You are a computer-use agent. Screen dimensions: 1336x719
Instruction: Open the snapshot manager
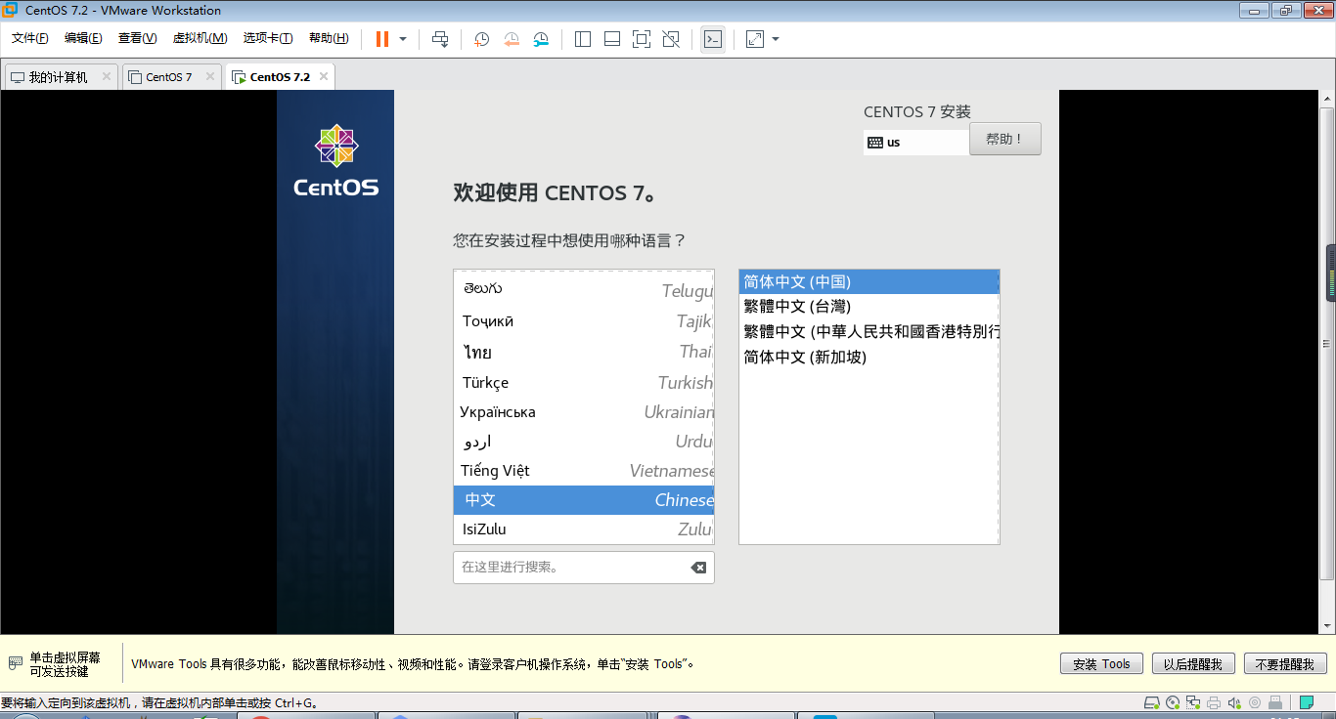[x=541, y=39]
